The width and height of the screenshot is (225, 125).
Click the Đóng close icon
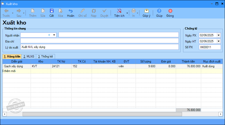170,11
